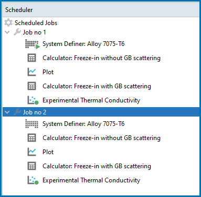Click the wrench icon beside Job no 2
Viewport: 201px width, 197px height.
pyautogui.click(x=17, y=112)
